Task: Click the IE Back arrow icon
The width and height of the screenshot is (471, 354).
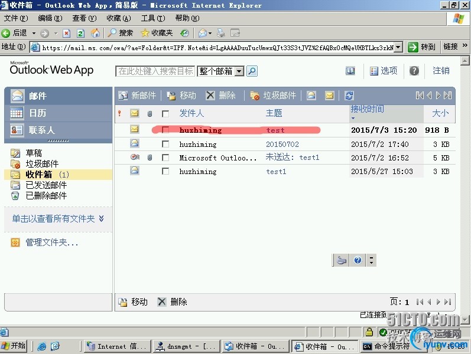Action: pos(6,33)
